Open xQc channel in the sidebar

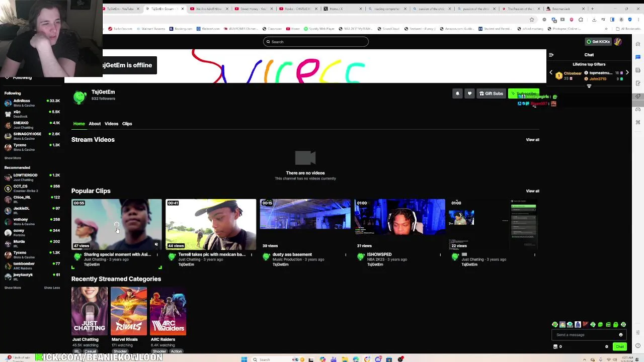click(x=32, y=114)
